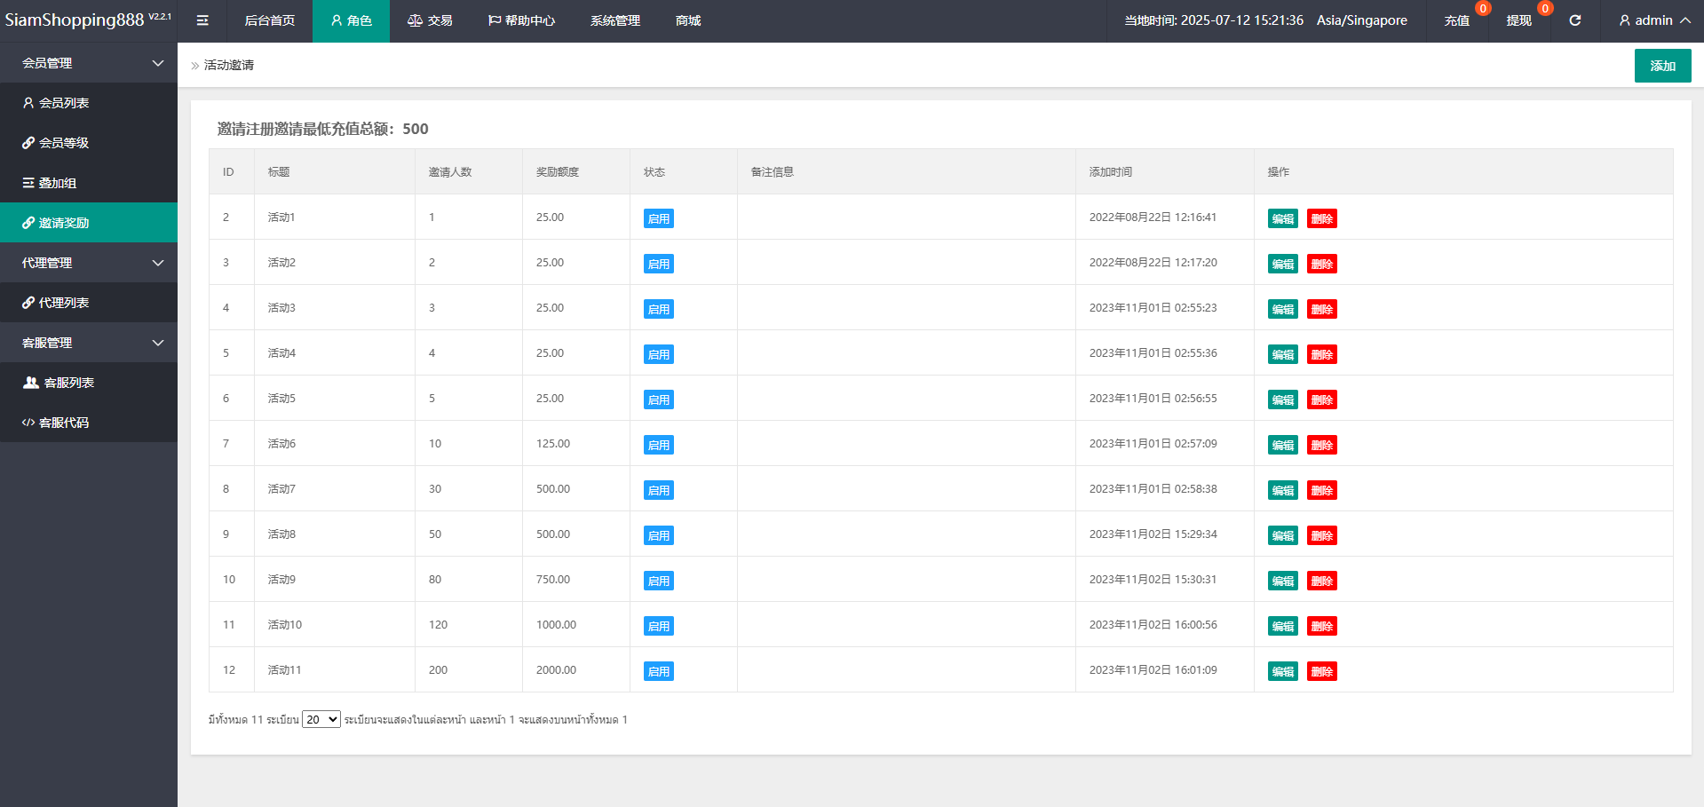Open 提现 withdrawal notifications

click(1518, 20)
